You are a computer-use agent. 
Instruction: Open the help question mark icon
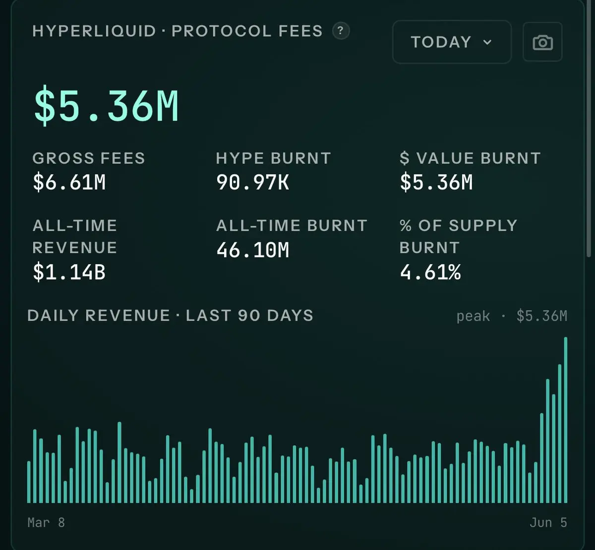point(341,31)
